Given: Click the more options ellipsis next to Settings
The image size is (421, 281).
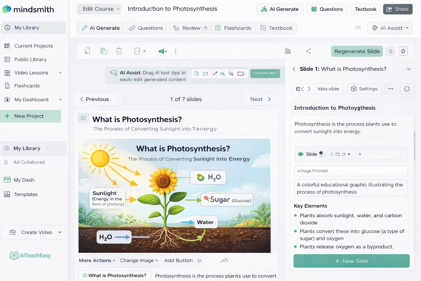Looking at the screenshot, I should pyautogui.click(x=390, y=89).
